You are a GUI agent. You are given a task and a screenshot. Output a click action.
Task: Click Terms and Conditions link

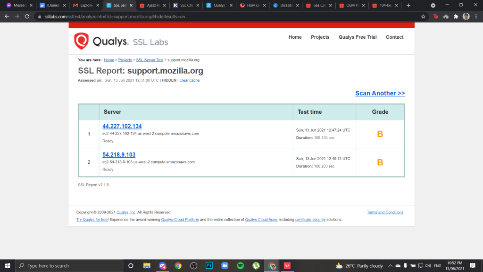(x=385, y=212)
